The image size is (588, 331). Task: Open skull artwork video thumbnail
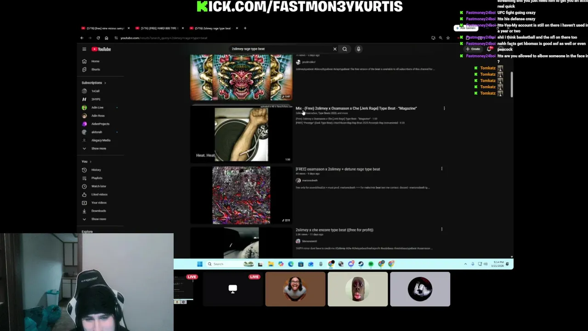241,77
